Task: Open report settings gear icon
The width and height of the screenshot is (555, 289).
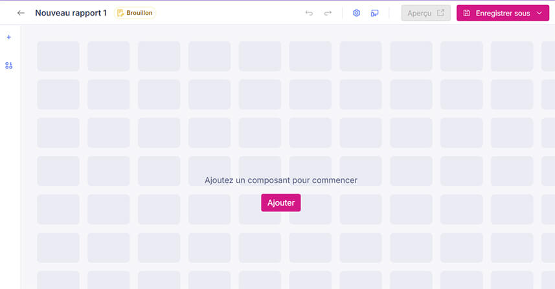Action: [356, 13]
